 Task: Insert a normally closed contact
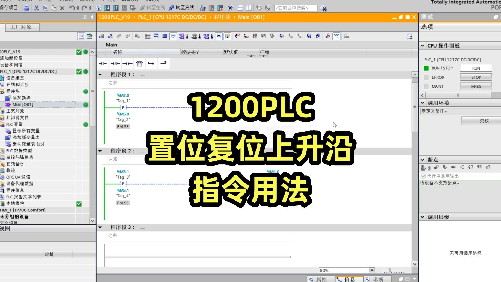(x=115, y=64)
